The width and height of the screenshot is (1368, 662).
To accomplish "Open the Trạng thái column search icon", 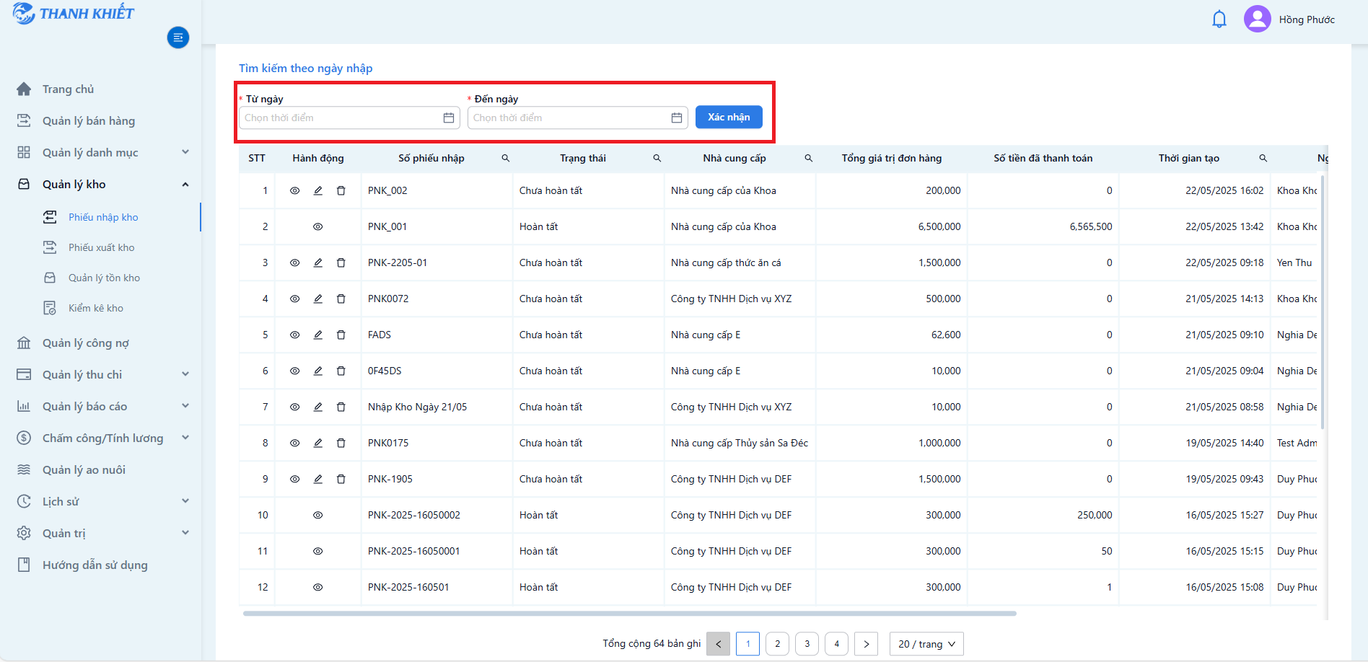I will pyautogui.click(x=657, y=158).
